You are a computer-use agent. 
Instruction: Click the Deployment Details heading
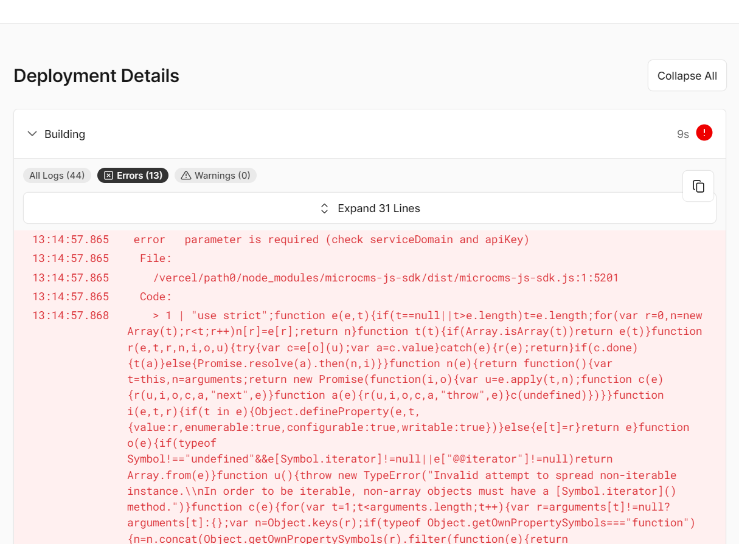click(96, 76)
